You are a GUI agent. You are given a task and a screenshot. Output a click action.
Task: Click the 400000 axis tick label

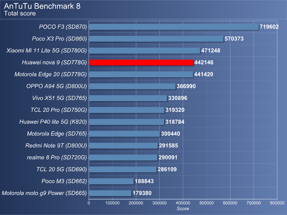point(183,203)
